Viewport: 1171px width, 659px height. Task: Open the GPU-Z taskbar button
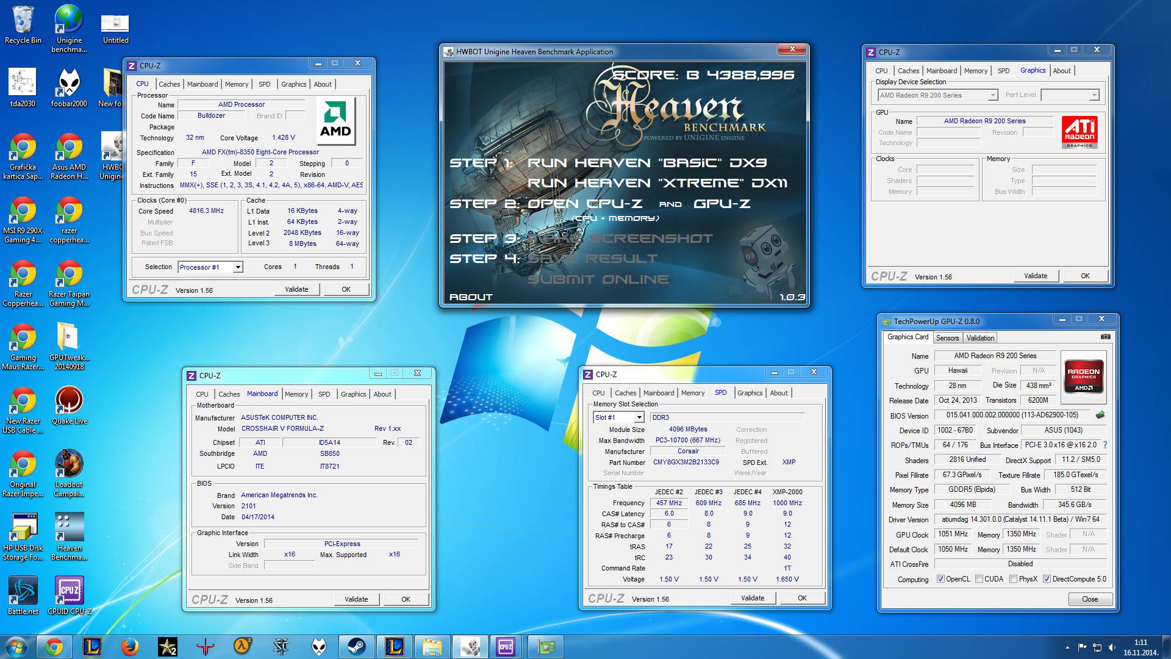click(x=545, y=647)
